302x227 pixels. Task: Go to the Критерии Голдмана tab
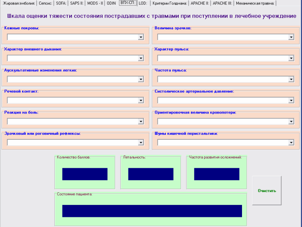pos(170,3)
